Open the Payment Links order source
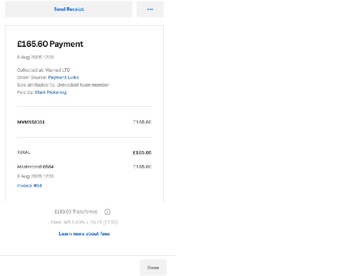The image size is (357, 276). click(x=64, y=78)
